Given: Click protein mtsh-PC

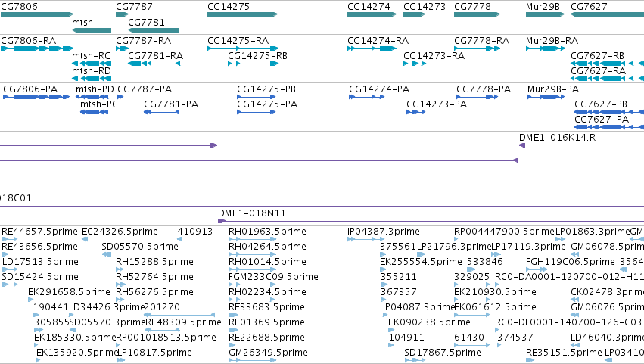Looking at the screenshot, I should tap(98, 104).
